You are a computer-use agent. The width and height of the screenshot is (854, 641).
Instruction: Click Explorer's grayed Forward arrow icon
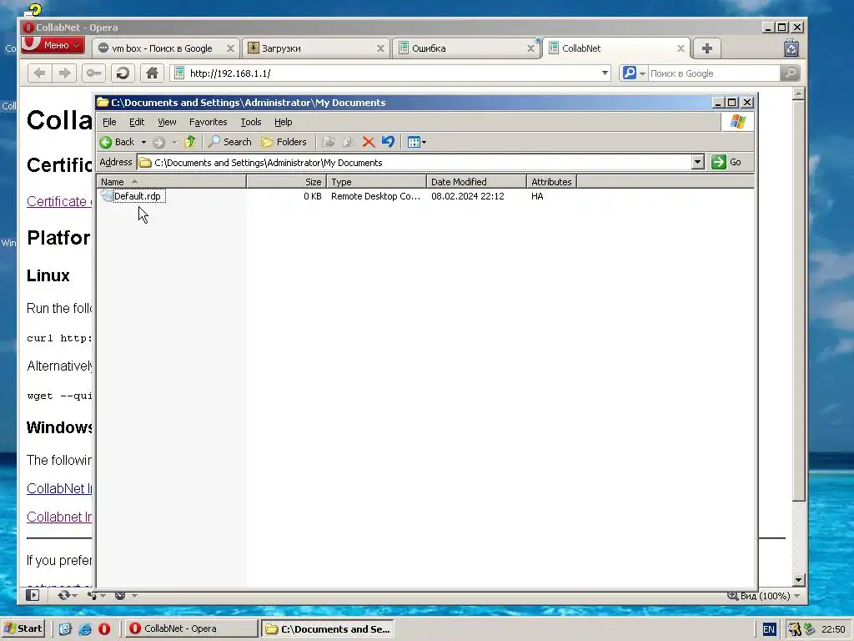click(x=158, y=142)
